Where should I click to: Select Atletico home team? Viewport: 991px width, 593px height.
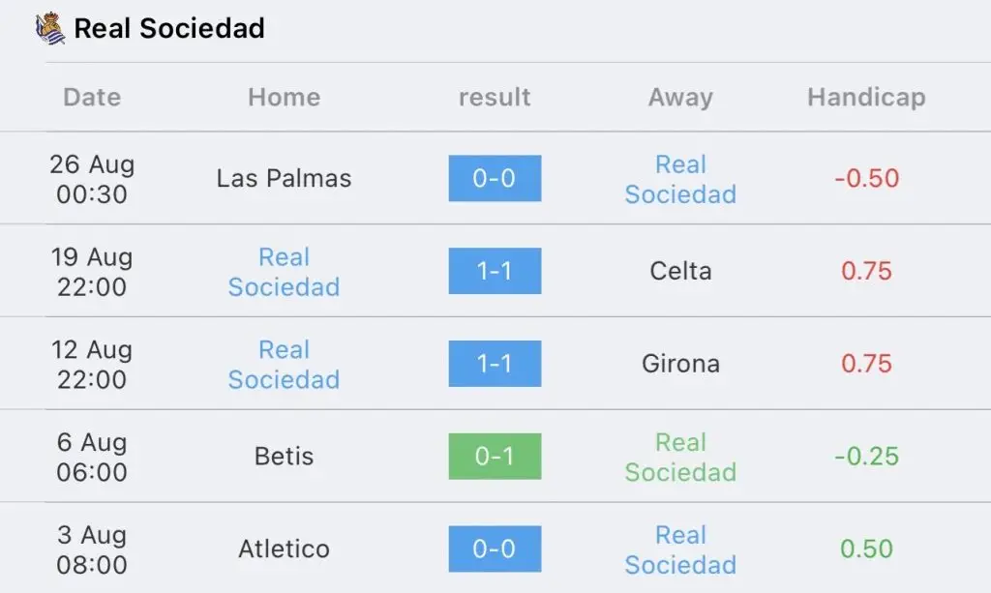(x=284, y=549)
